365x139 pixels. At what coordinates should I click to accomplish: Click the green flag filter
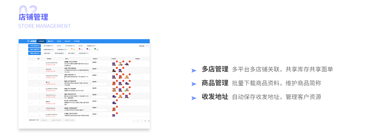point(96,49)
